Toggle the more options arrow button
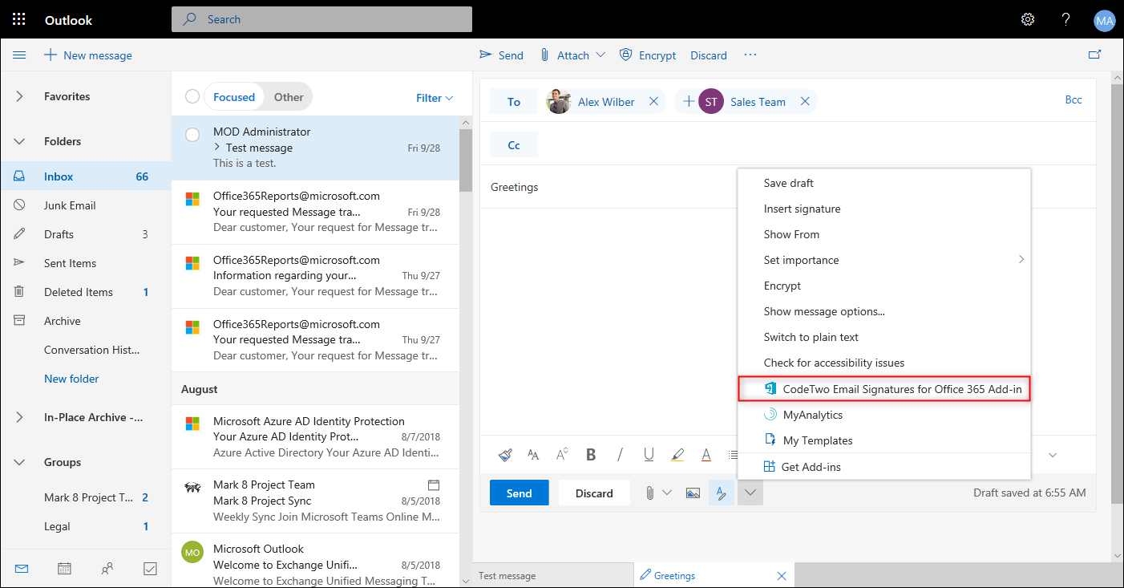The width and height of the screenshot is (1124, 588). click(750, 493)
